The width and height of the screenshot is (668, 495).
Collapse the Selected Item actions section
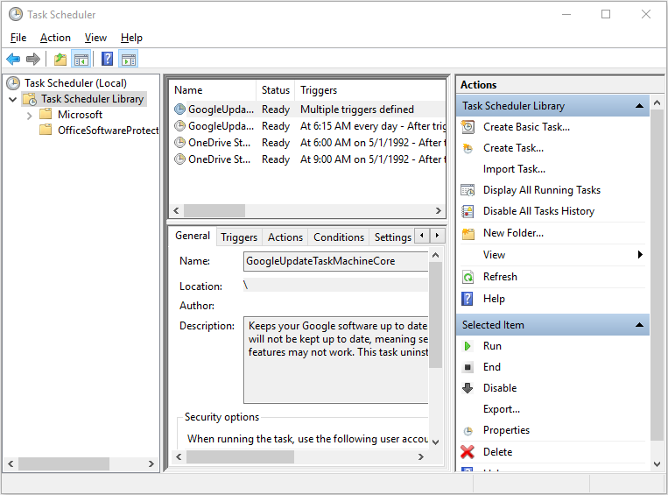(x=640, y=325)
